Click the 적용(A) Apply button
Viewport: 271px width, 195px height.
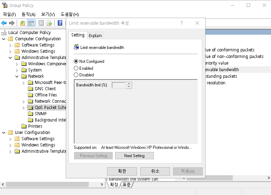point(188,171)
